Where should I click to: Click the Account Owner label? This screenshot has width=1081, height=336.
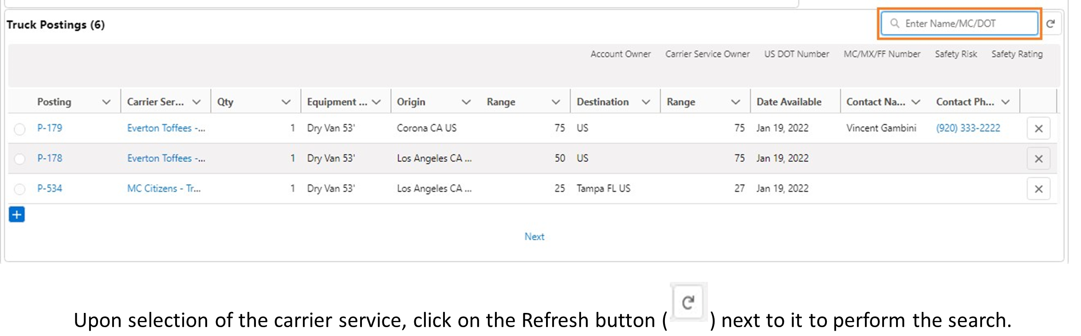tap(620, 54)
